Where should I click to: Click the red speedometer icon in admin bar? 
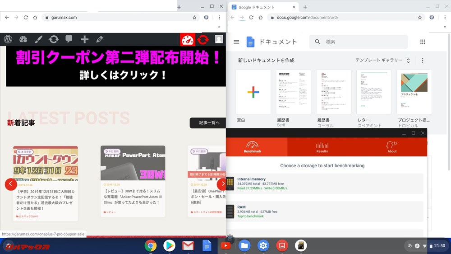(188, 40)
